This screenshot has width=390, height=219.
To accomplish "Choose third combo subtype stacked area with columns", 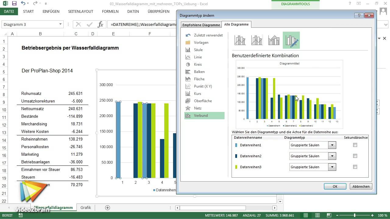I will pyautogui.click(x=274, y=40).
